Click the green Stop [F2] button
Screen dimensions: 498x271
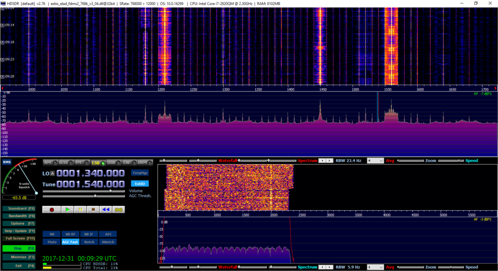coord(19,249)
